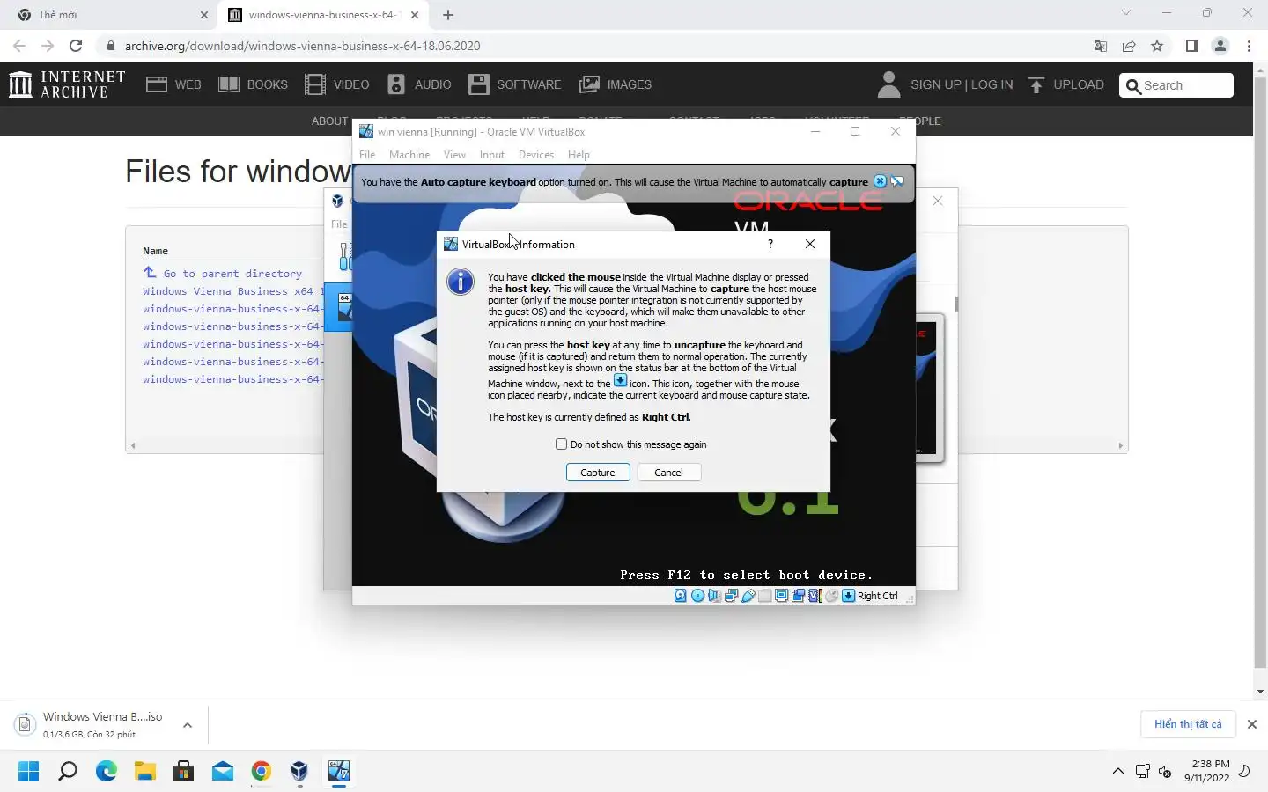Click the browser address bar URL

click(x=302, y=46)
